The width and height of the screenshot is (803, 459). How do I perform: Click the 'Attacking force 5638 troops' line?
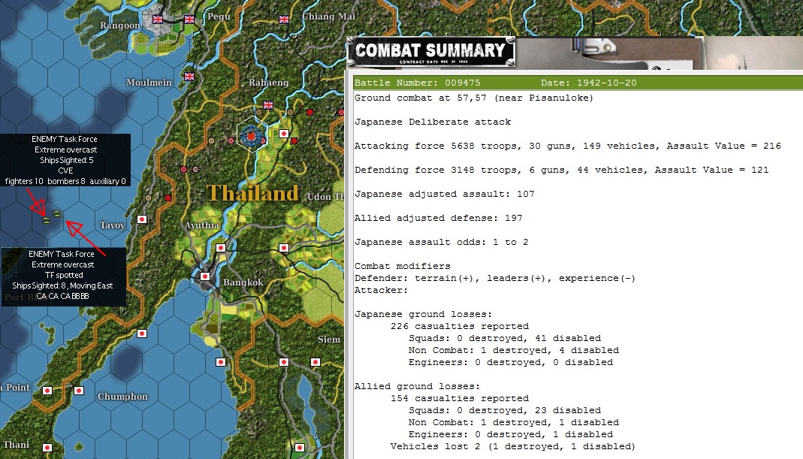(x=567, y=146)
